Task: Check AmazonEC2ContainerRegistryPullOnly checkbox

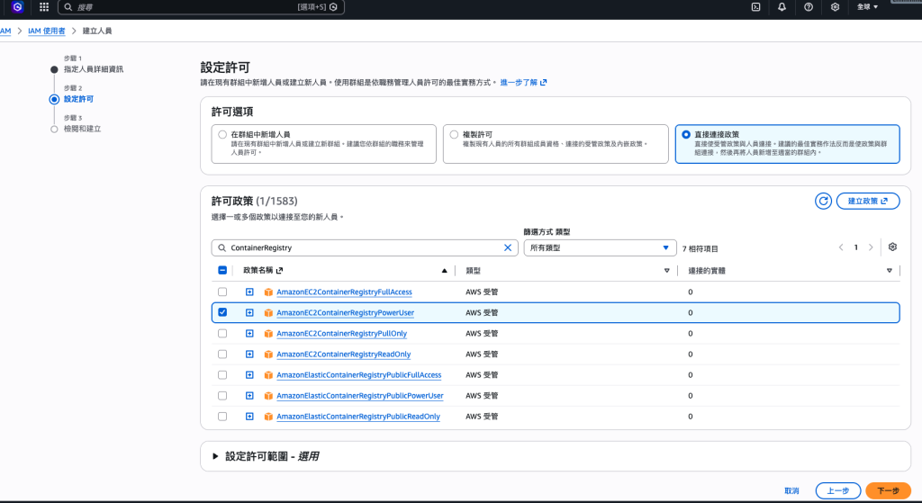Action: coord(222,334)
